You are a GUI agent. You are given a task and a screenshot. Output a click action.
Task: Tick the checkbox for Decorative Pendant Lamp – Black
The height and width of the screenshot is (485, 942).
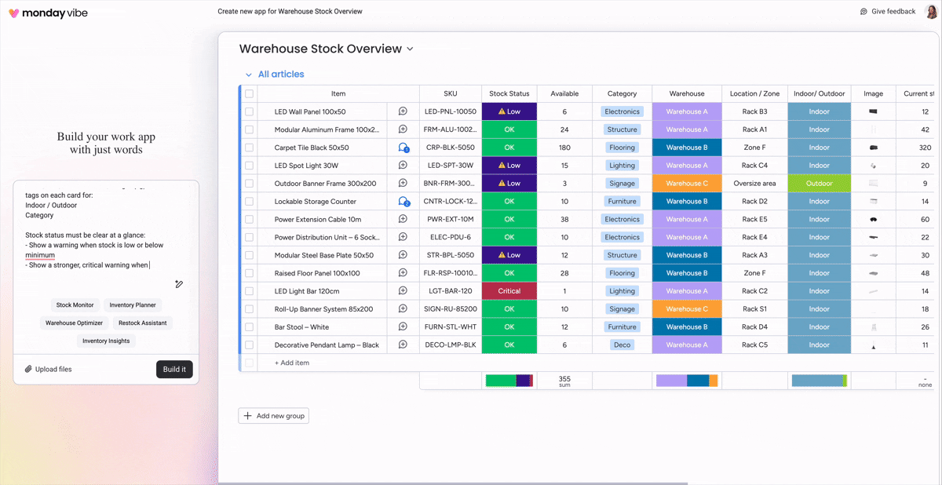click(x=248, y=345)
